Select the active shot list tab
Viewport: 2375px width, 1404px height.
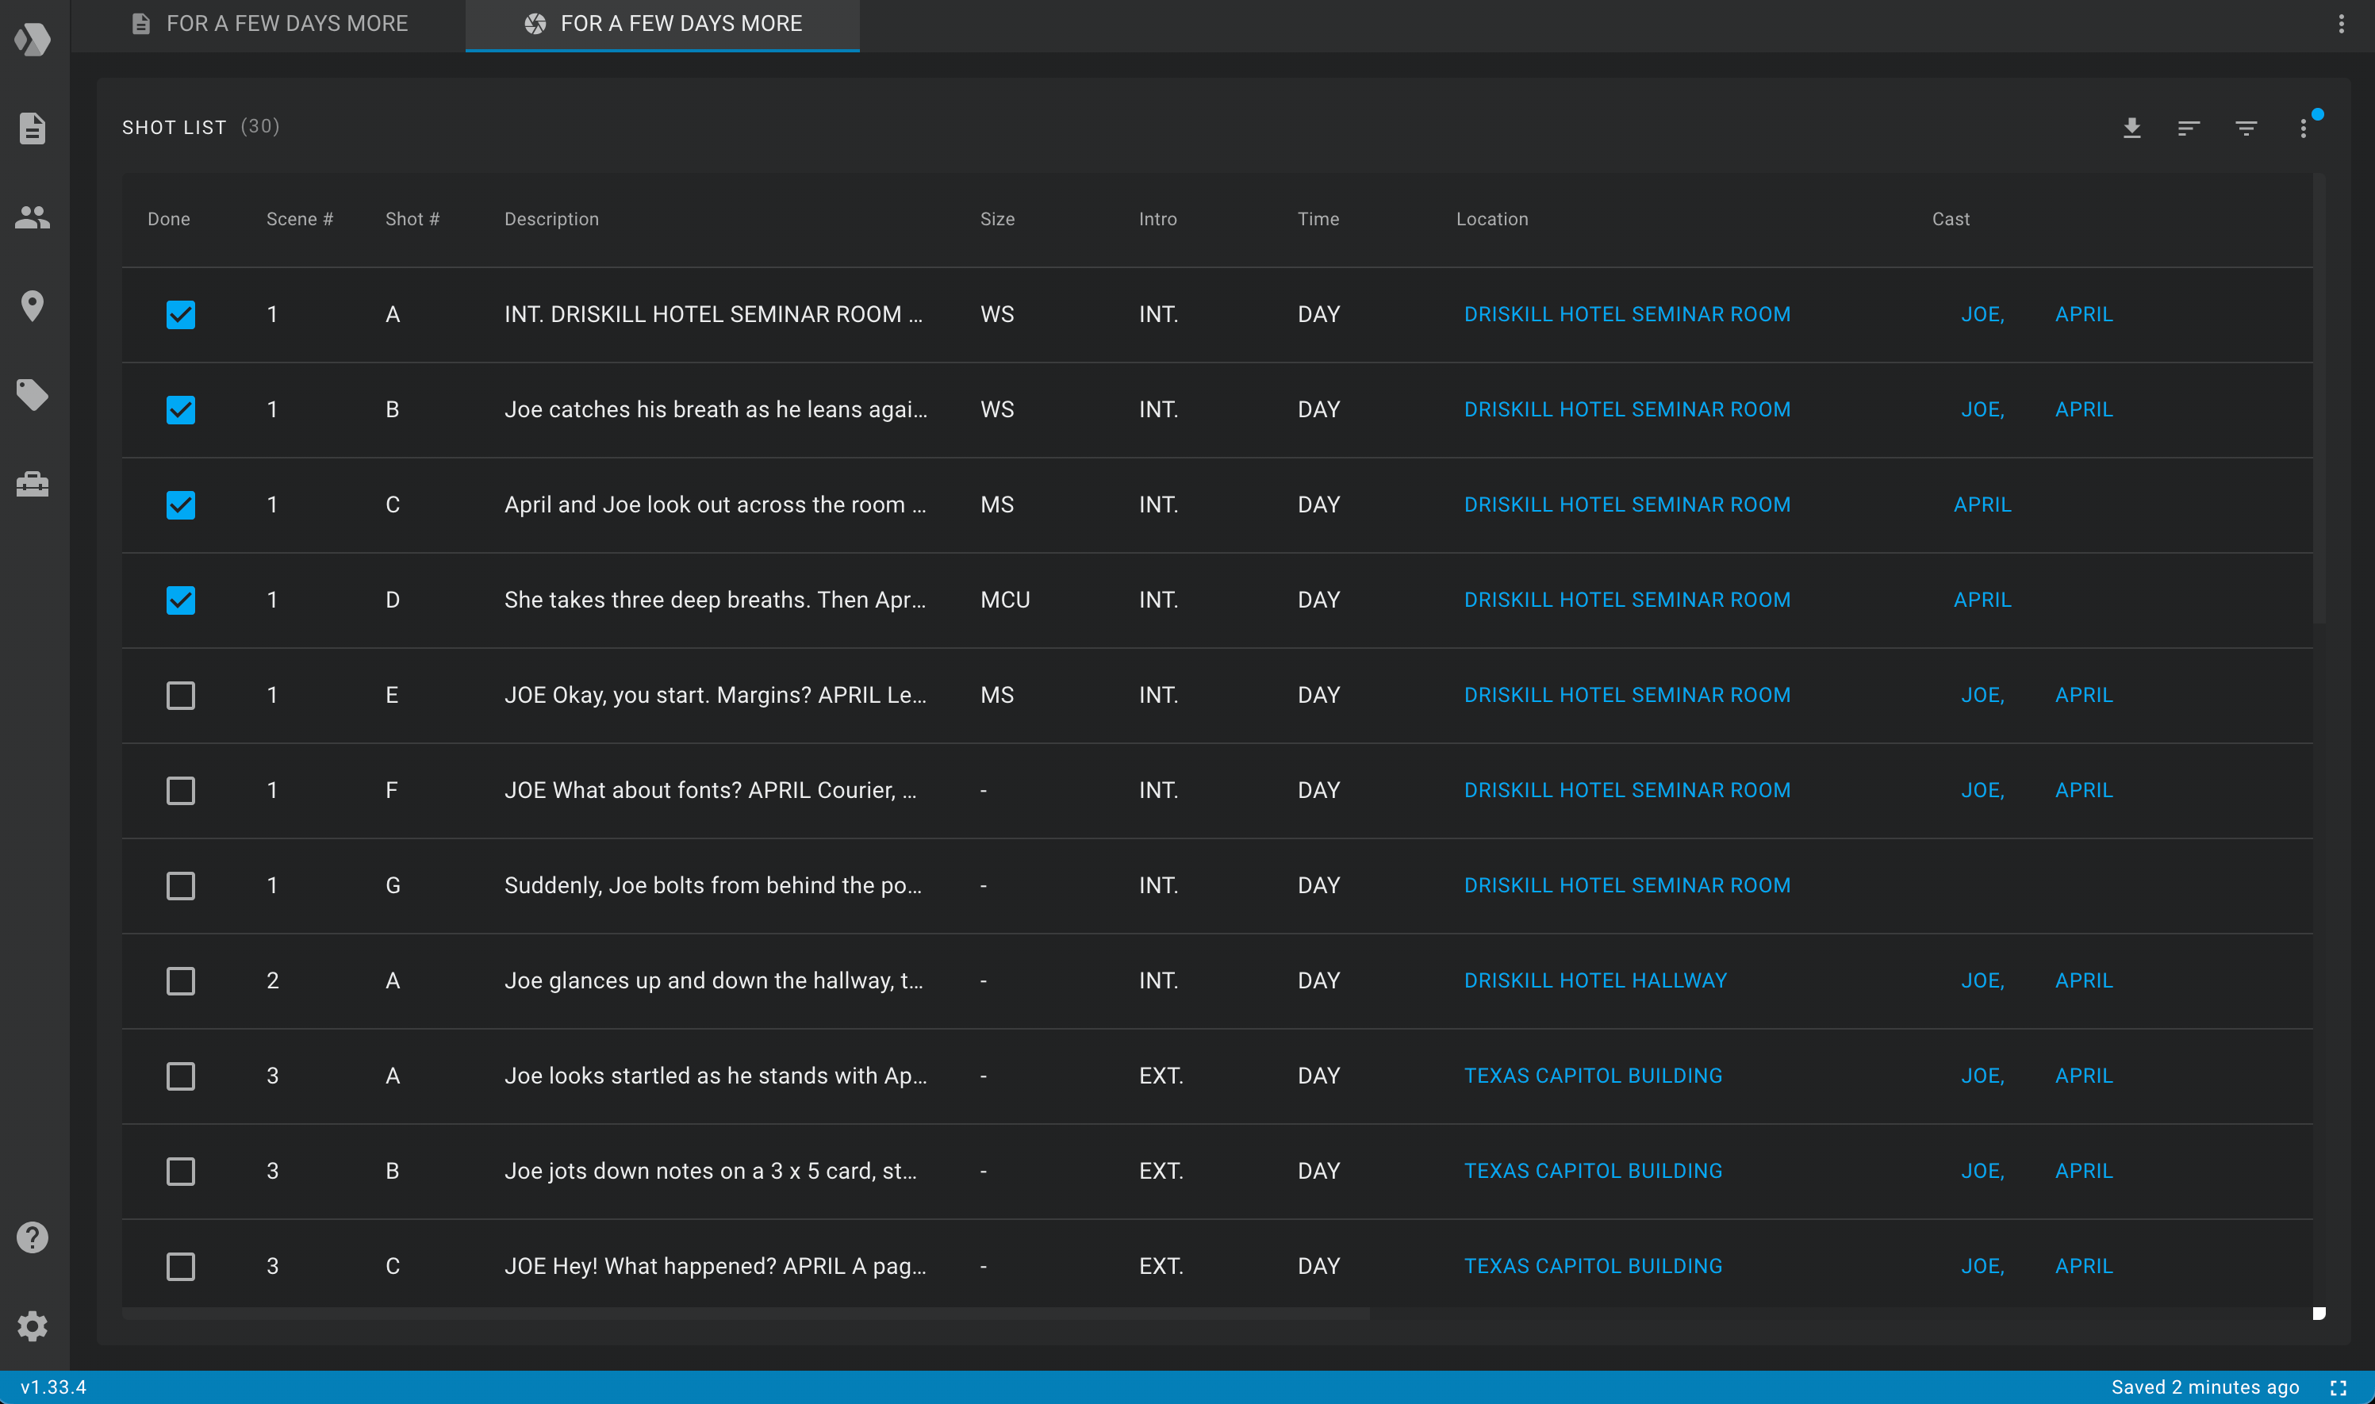coord(662,24)
